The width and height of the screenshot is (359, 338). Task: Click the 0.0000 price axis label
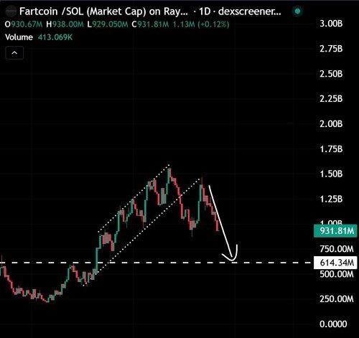coord(333,324)
